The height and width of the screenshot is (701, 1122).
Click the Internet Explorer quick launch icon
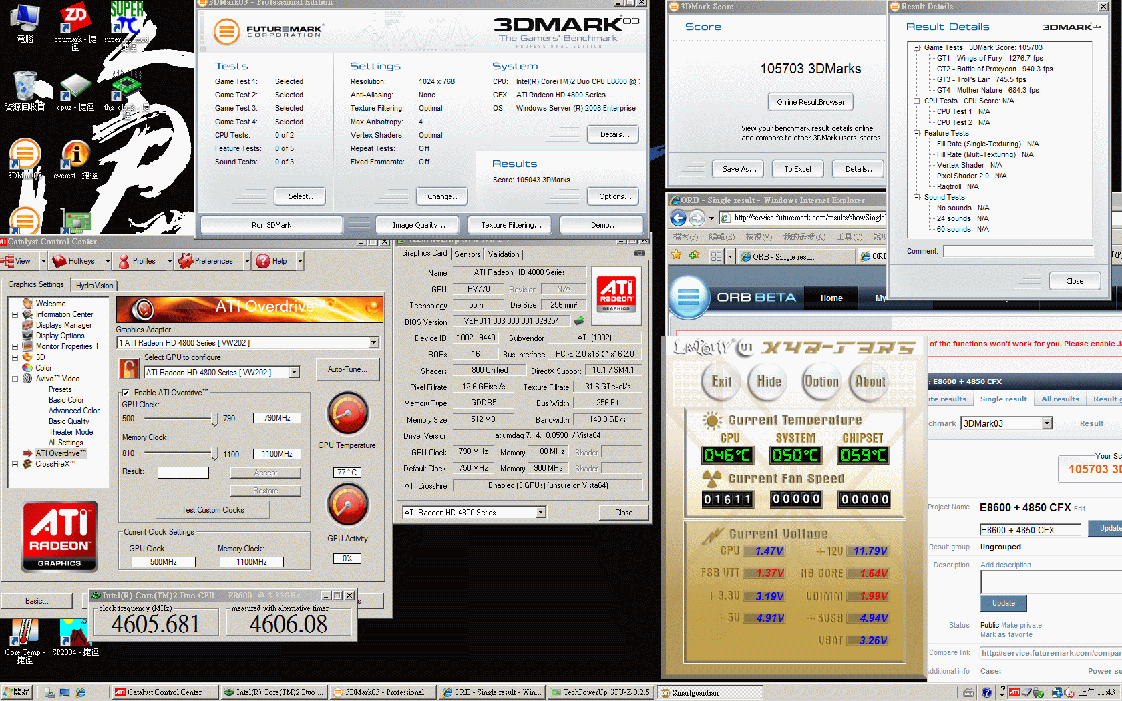tap(81, 693)
